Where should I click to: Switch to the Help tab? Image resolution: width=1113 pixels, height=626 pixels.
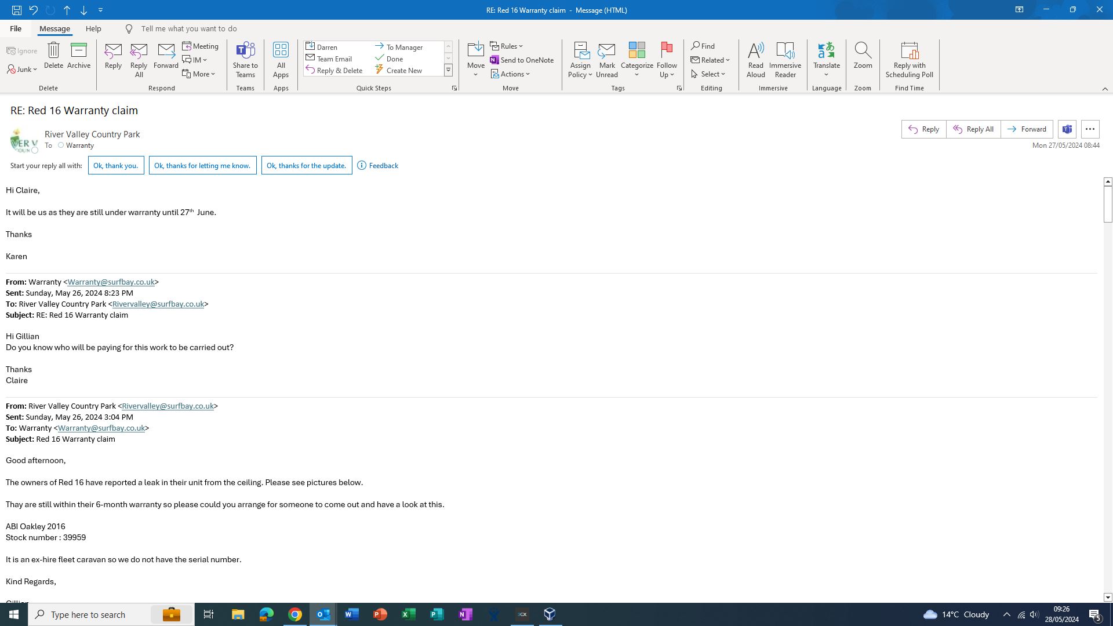click(93, 28)
